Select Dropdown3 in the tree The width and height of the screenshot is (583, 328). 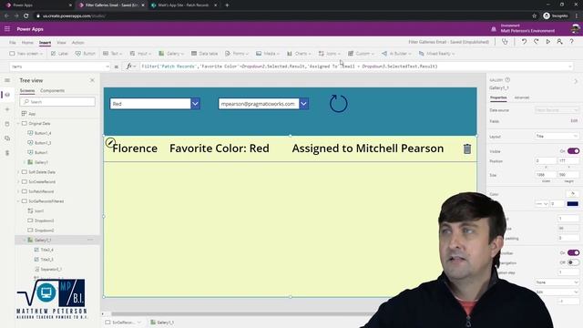pos(44,220)
